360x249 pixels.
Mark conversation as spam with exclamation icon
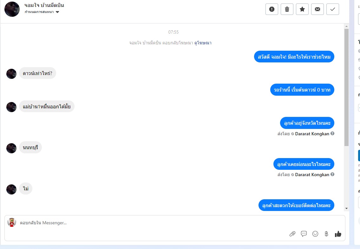point(272,9)
